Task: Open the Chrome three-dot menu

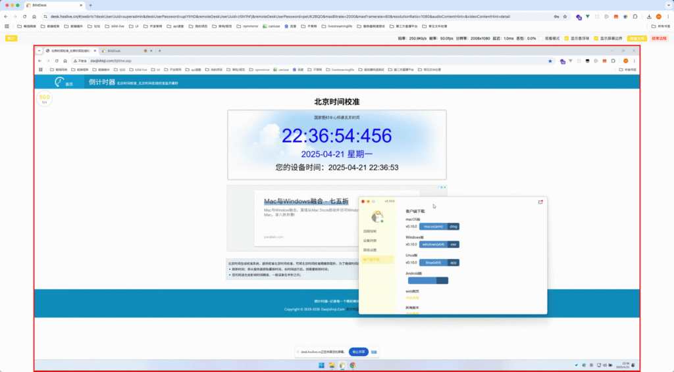Action: point(667,16)
